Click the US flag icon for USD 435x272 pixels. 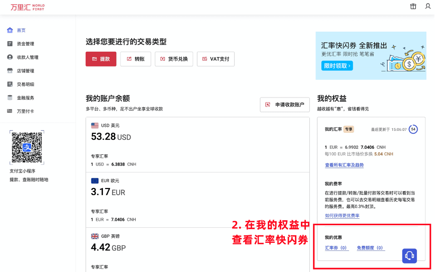click(95, 126)
